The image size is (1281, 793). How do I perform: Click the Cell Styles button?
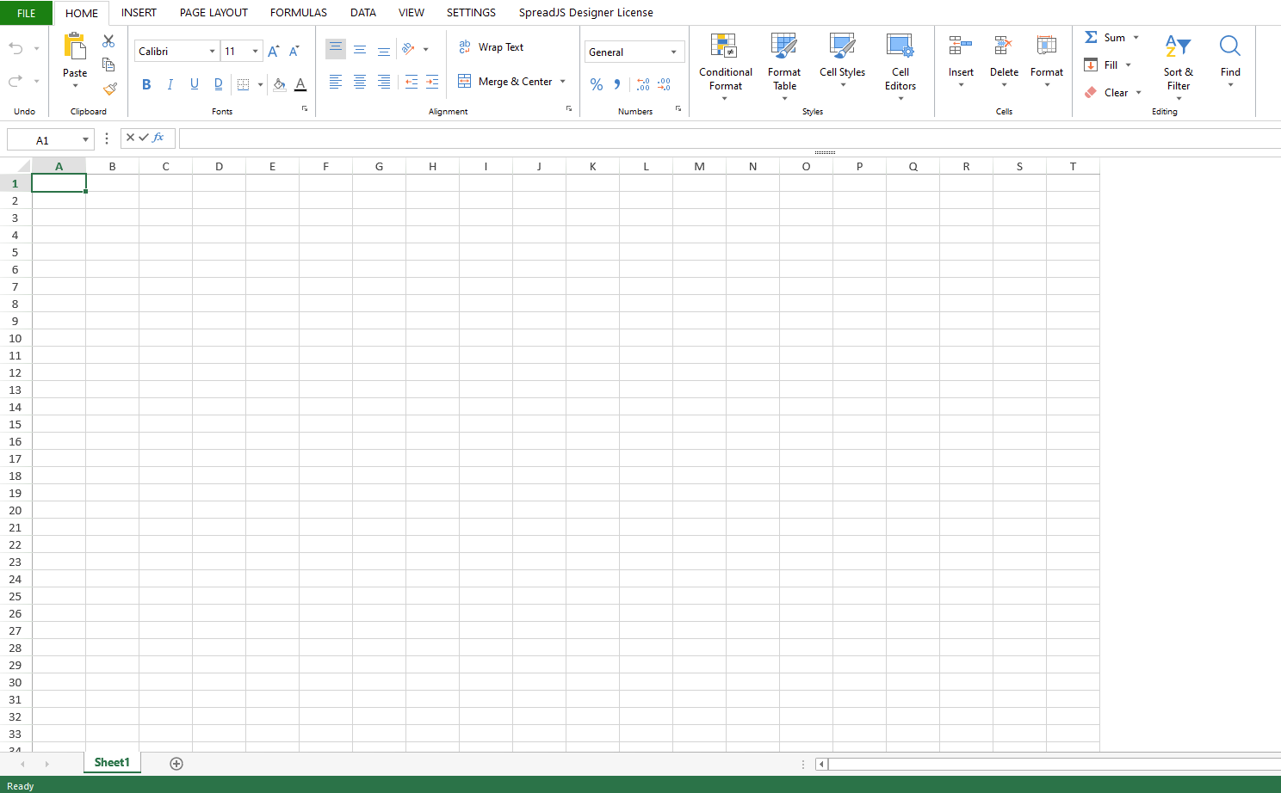pyautogui.click(x=842, y=60)
